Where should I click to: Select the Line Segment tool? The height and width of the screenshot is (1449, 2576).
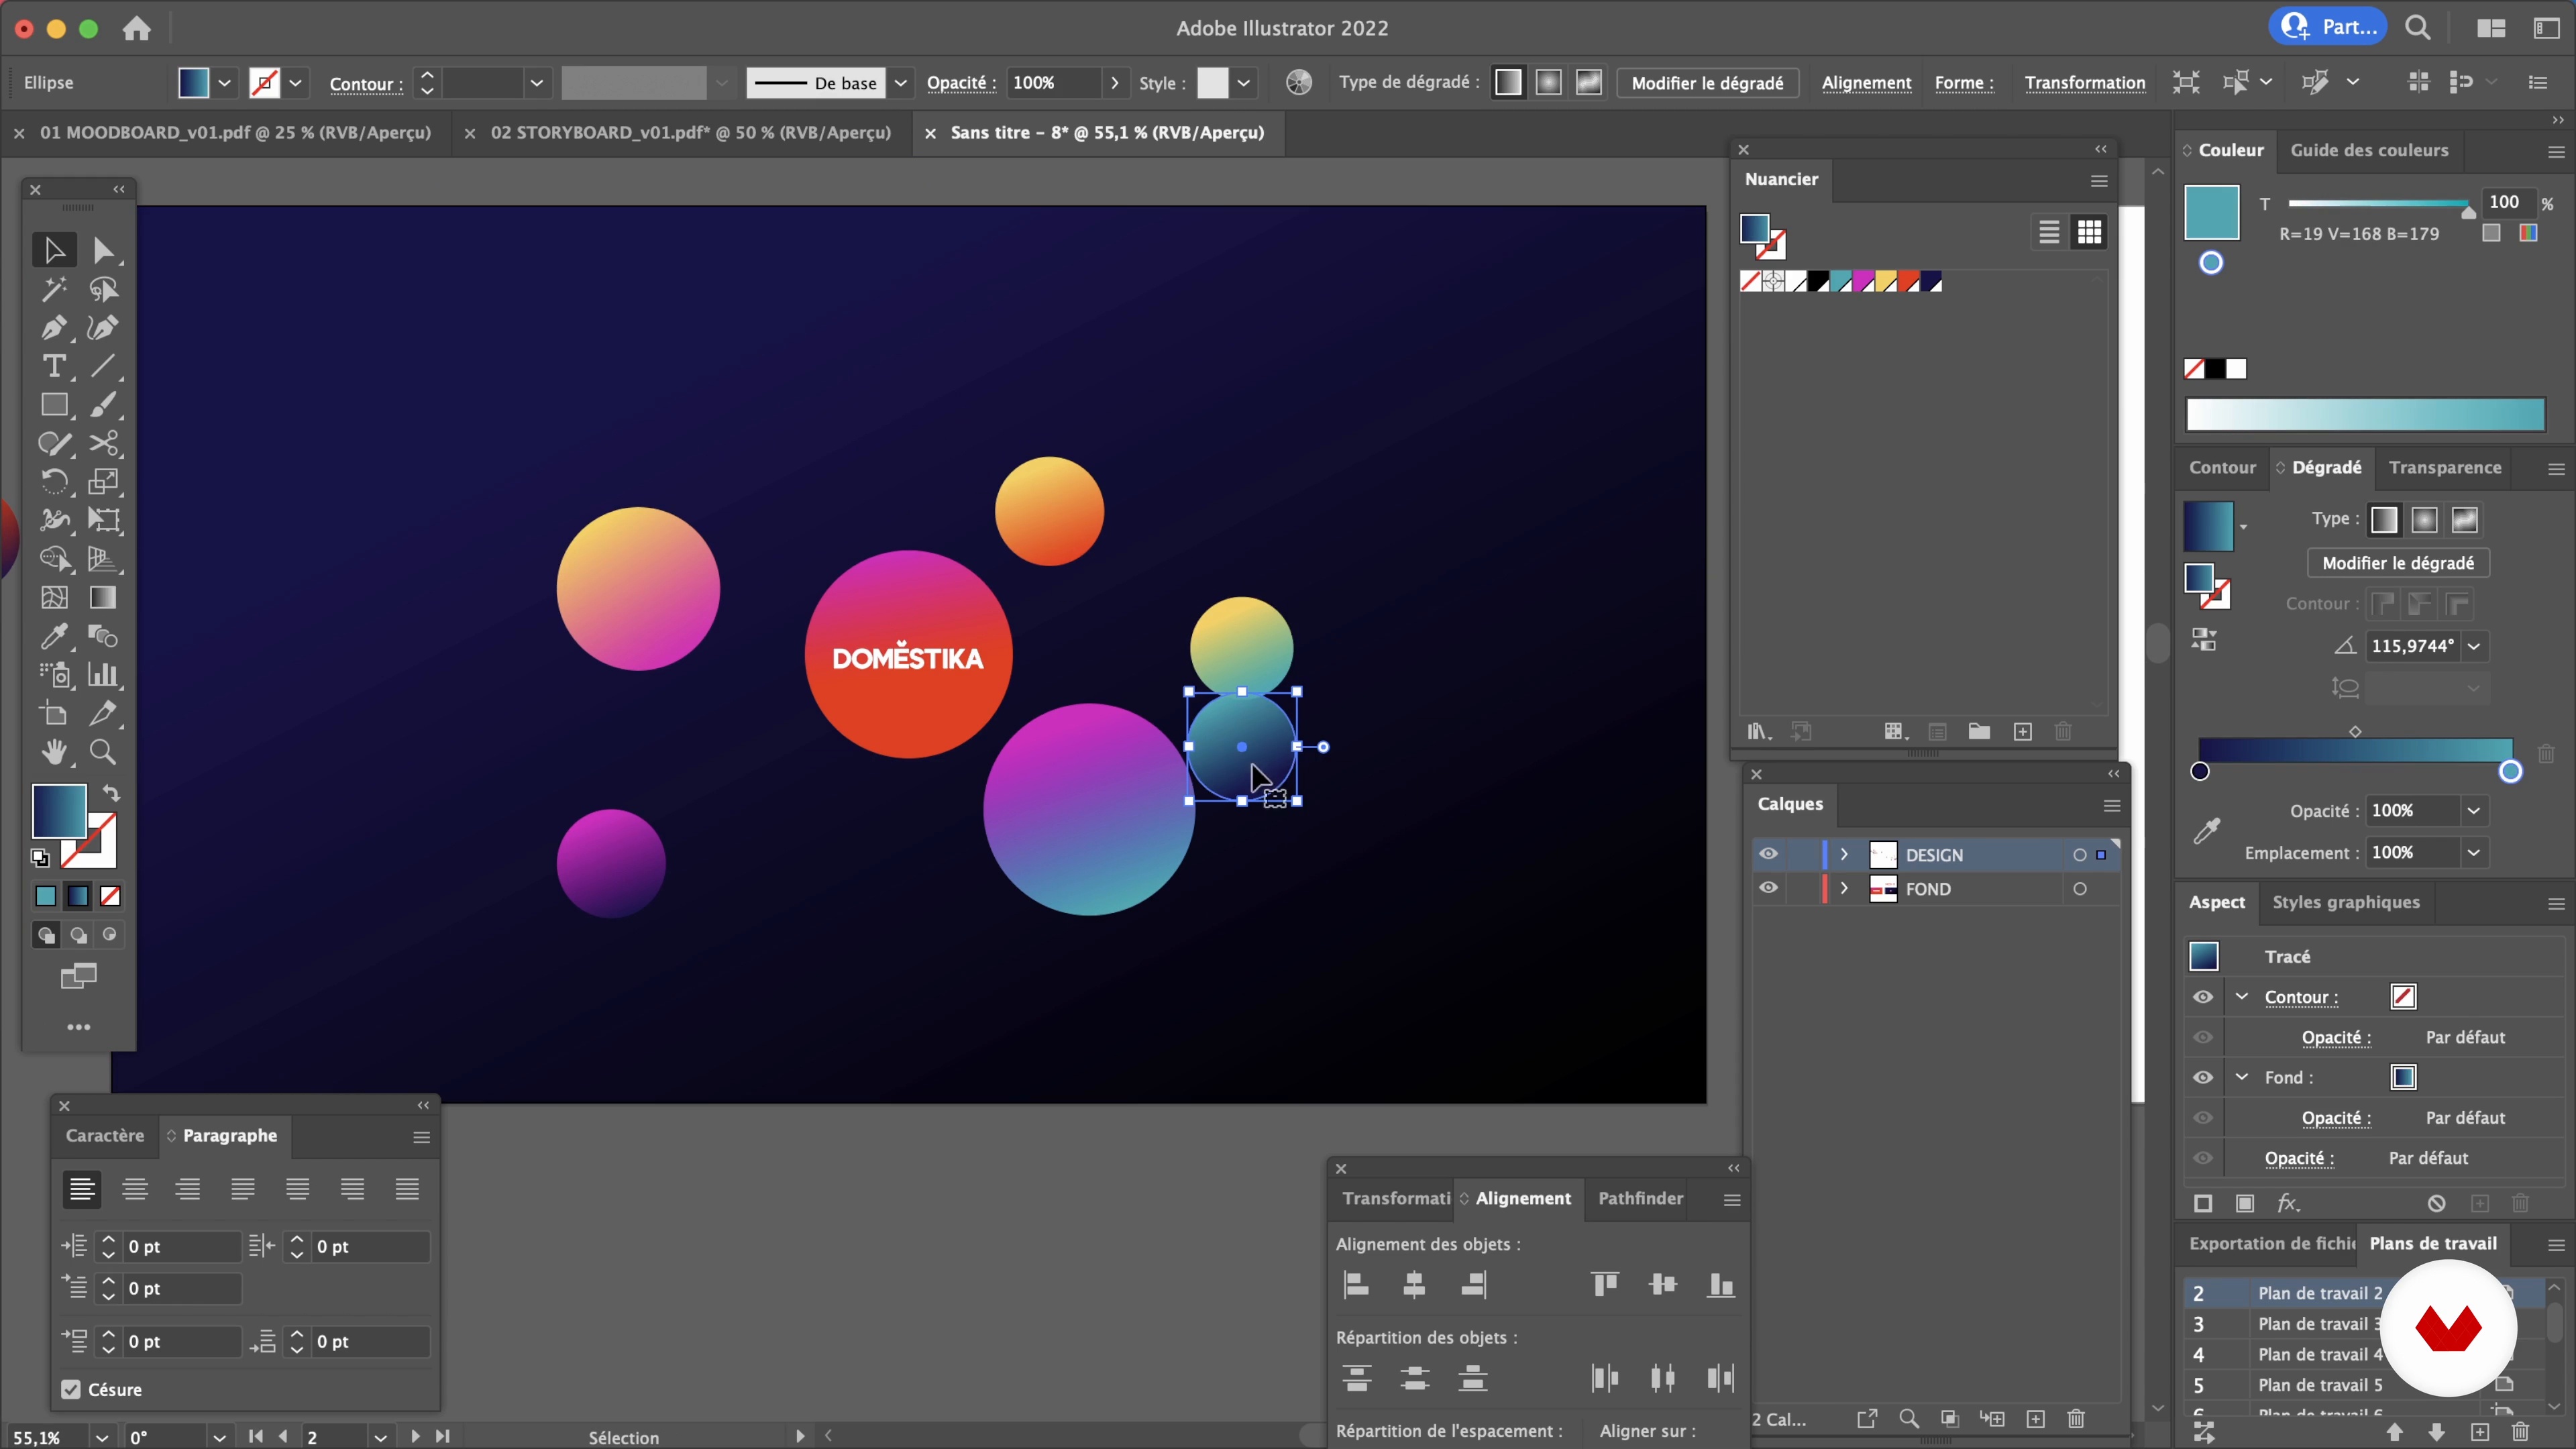pos(103,366)
